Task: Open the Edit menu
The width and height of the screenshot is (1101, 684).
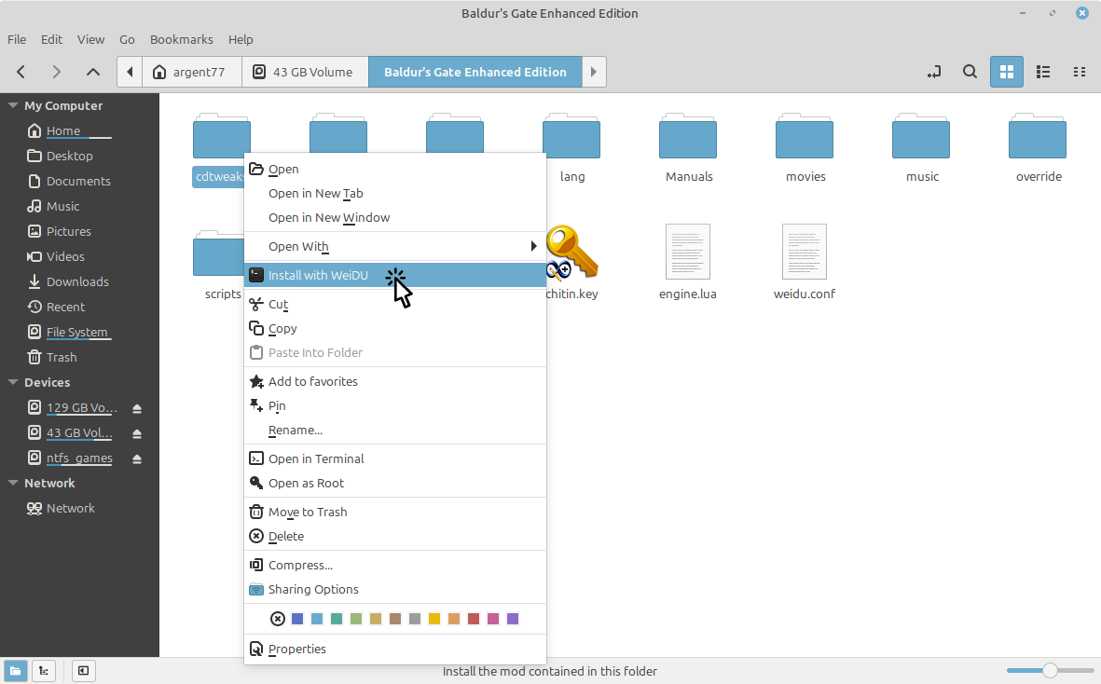Action: pyautogui.click(x=51, y=39)
